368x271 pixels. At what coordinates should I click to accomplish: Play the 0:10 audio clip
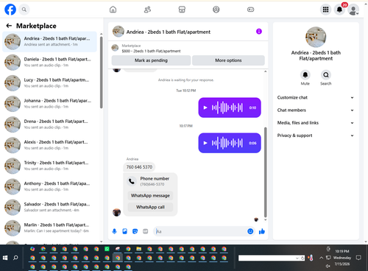(205, 108)
